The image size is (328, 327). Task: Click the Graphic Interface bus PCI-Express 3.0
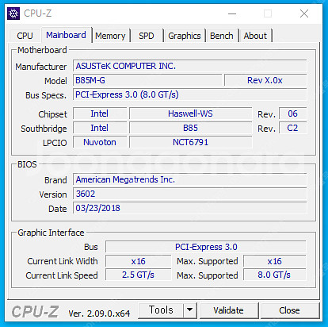206,247
